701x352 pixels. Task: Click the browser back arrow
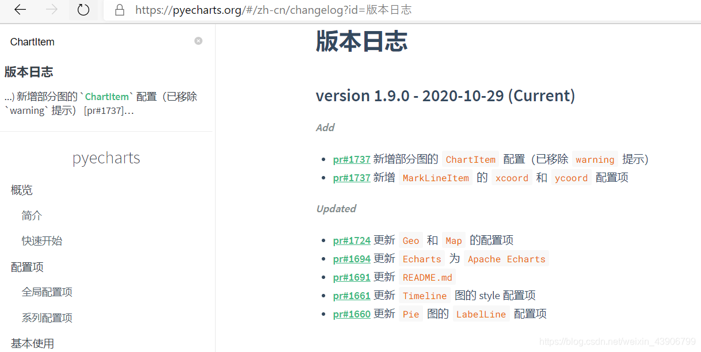click(x=20, y=10)
